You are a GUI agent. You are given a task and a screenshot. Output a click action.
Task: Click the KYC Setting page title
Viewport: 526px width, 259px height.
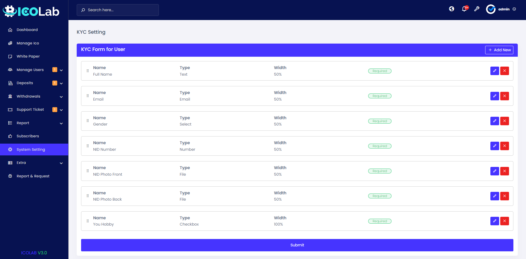91,32
